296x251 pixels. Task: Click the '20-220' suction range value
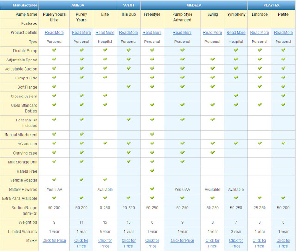(129, 208)
